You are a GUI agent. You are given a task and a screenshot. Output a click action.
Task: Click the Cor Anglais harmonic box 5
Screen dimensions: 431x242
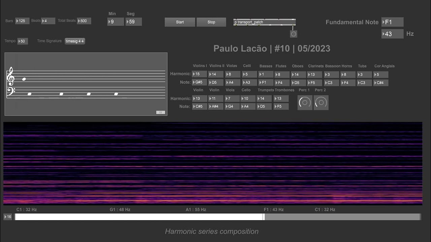coord(381,74)
